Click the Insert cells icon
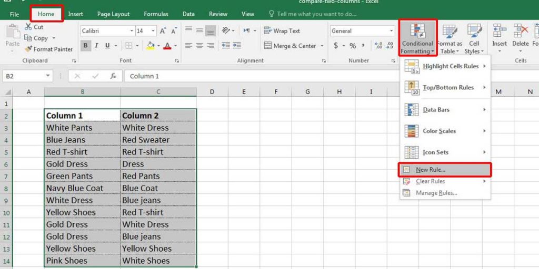This screenshot has height=269, width=539. click(500, 31)
